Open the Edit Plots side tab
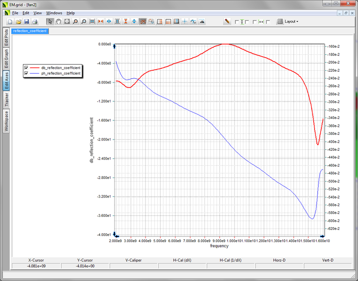This screenshot has width=358, height=281. point(6,37)
